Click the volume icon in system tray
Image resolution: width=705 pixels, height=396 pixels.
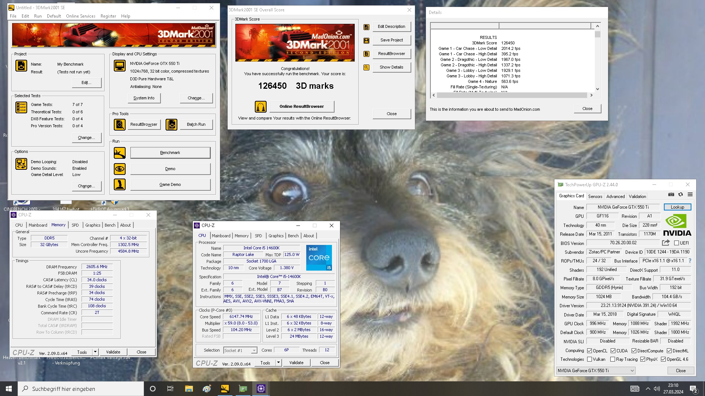click(657, 389)
